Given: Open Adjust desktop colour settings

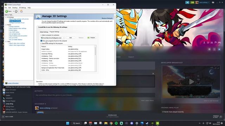Looking at the screenshot, I should tap(18, 28).
